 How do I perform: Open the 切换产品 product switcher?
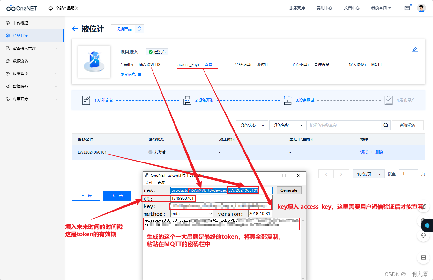pyautogui.click(x=127, y=29)
